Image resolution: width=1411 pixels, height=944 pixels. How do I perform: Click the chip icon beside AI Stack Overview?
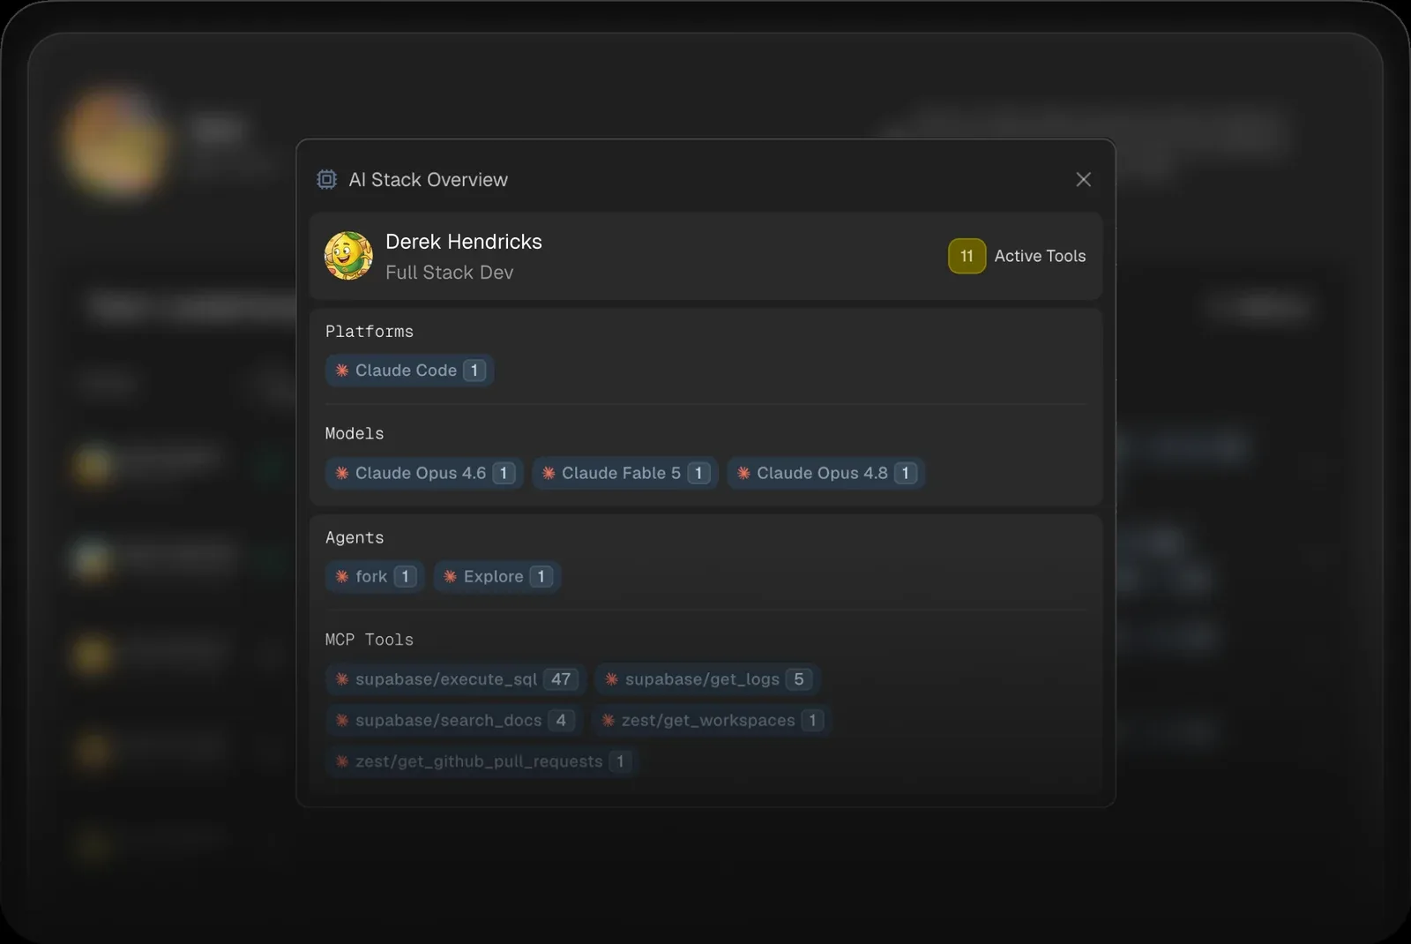(x=327, y=180)
